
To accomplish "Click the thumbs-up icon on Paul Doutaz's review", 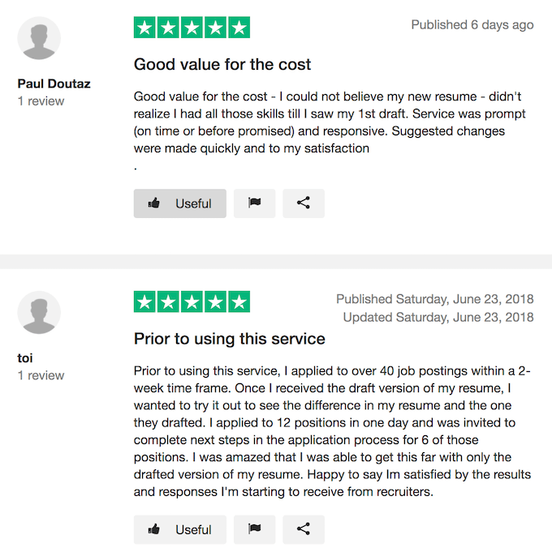I will 154,203.
